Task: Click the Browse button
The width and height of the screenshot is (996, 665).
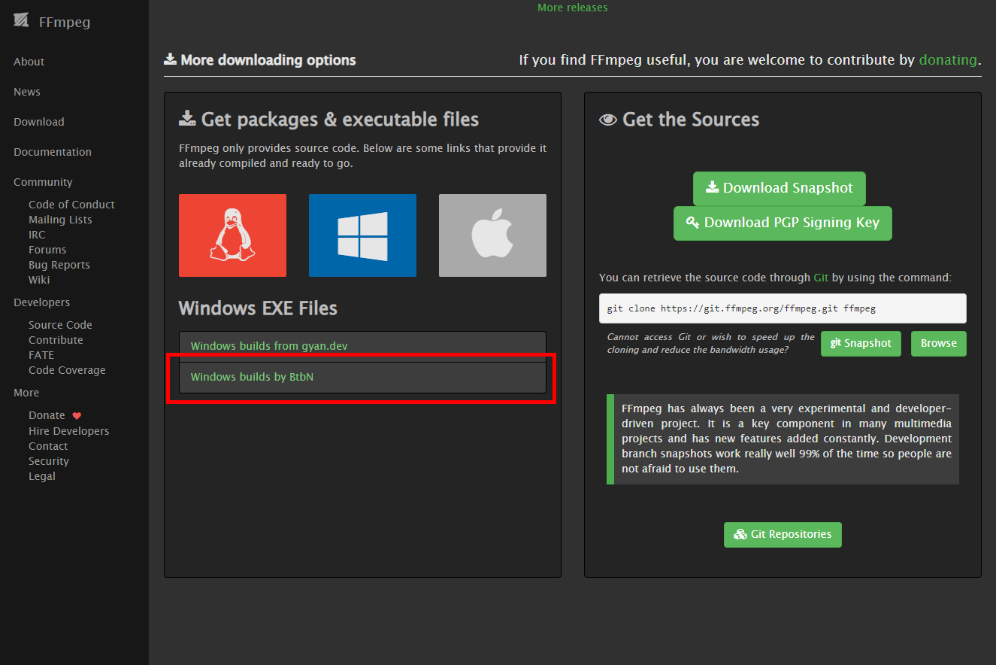Action: (938, 343)
